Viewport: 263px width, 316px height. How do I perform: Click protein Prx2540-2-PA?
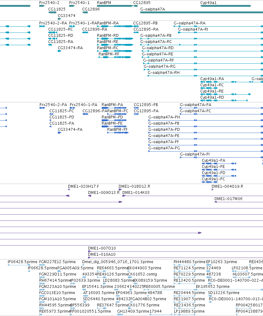(x=53, y=105)
